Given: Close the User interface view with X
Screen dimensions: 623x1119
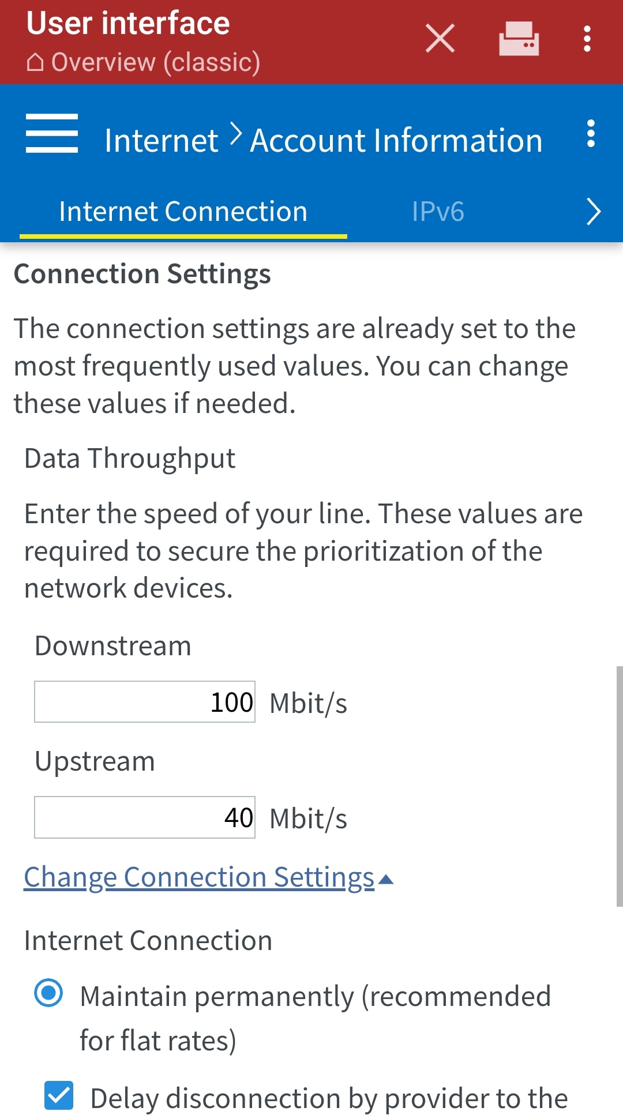Looking at the screenshot, I should pyautogui.click(x=440, y=39).
